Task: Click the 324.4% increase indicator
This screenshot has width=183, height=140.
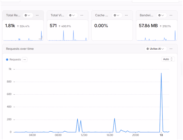Action: (23, 26)
